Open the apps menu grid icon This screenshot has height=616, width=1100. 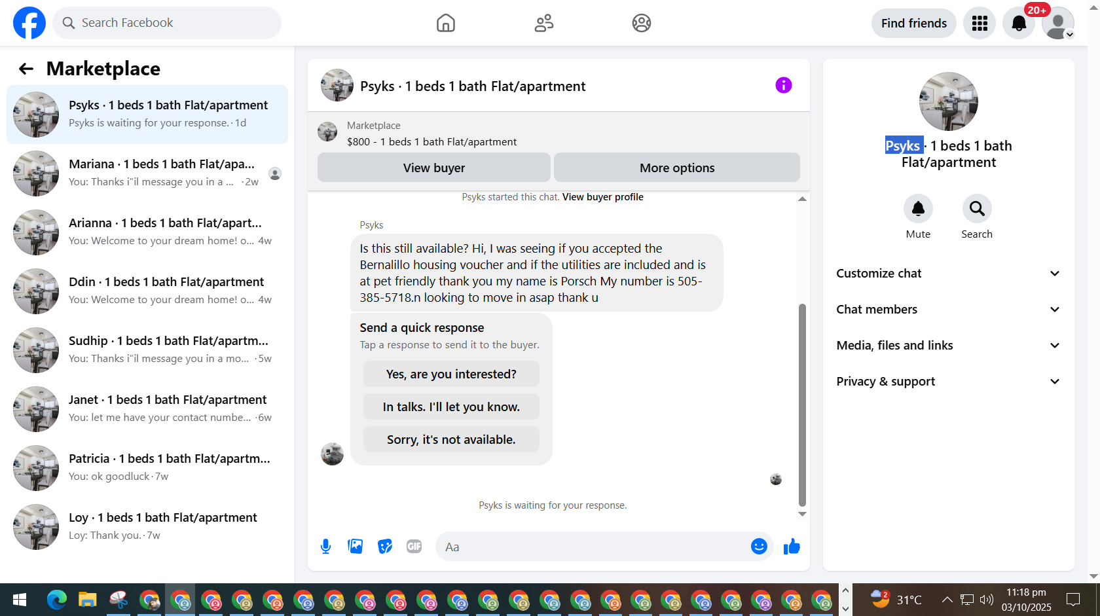[x=980, y=23]
